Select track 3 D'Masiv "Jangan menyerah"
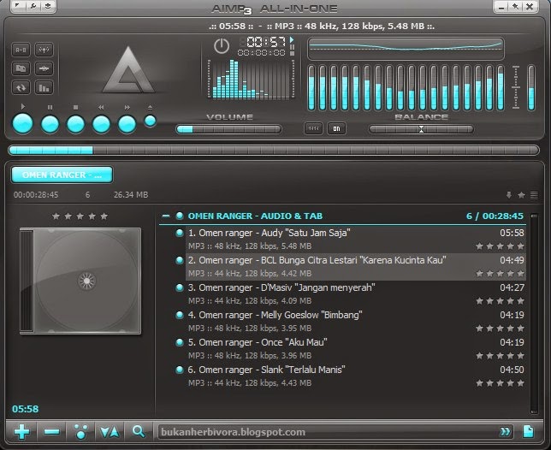The image size is (551, 450). click(x=356, y=294)
